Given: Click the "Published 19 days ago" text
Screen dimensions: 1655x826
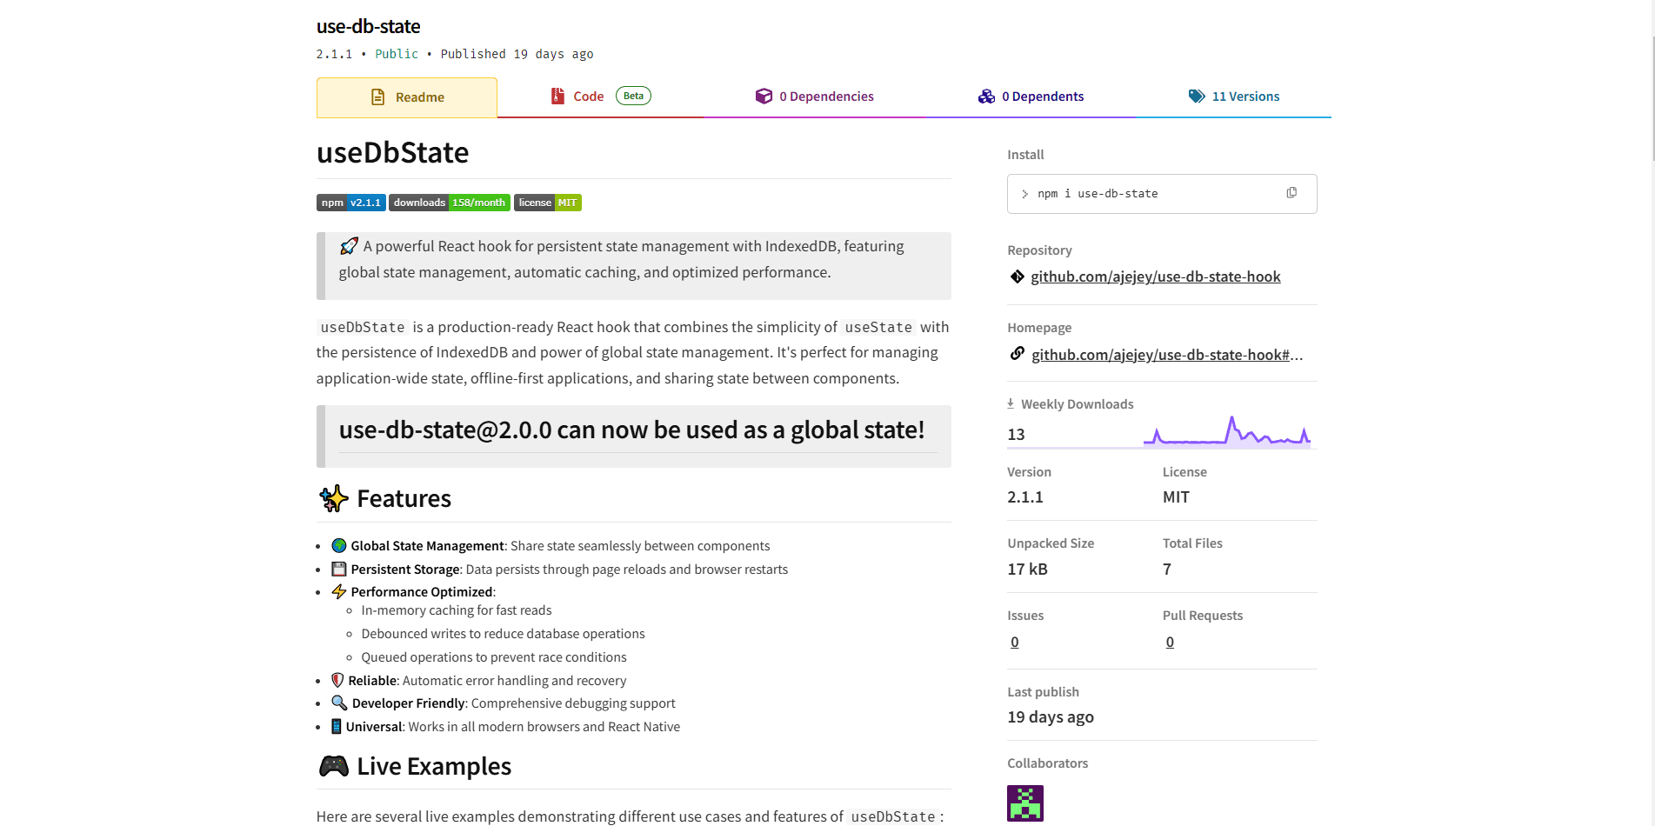Looking at the screenshot, I should coord(517,54).
